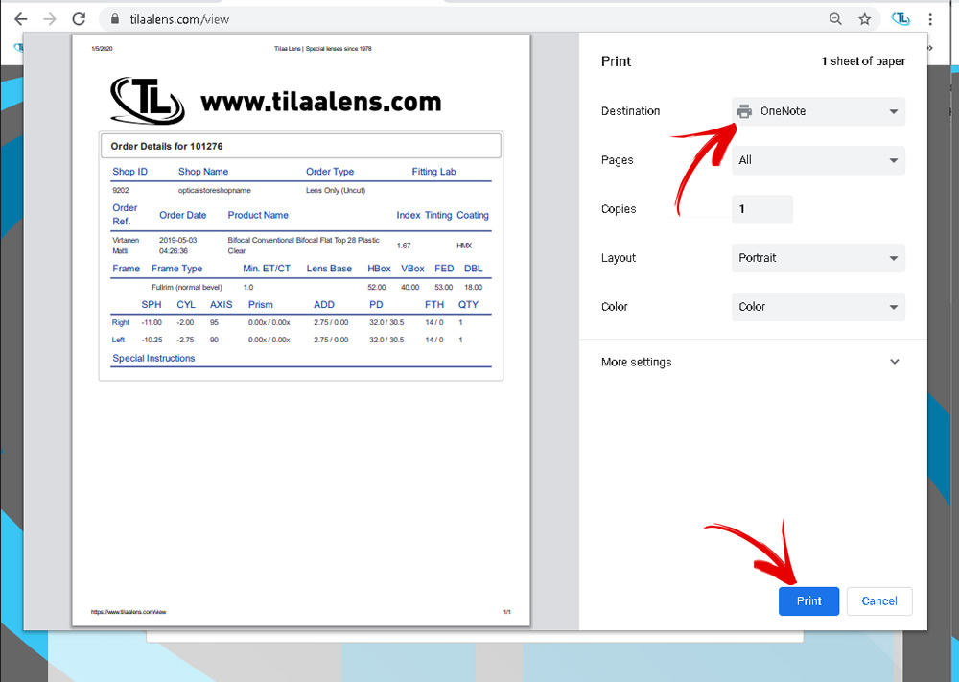Image resolution: width=959 pixels, height=682 pixels.
Task: Click the Copies number field
Action: pyautogui.click(x=761, y=209)
